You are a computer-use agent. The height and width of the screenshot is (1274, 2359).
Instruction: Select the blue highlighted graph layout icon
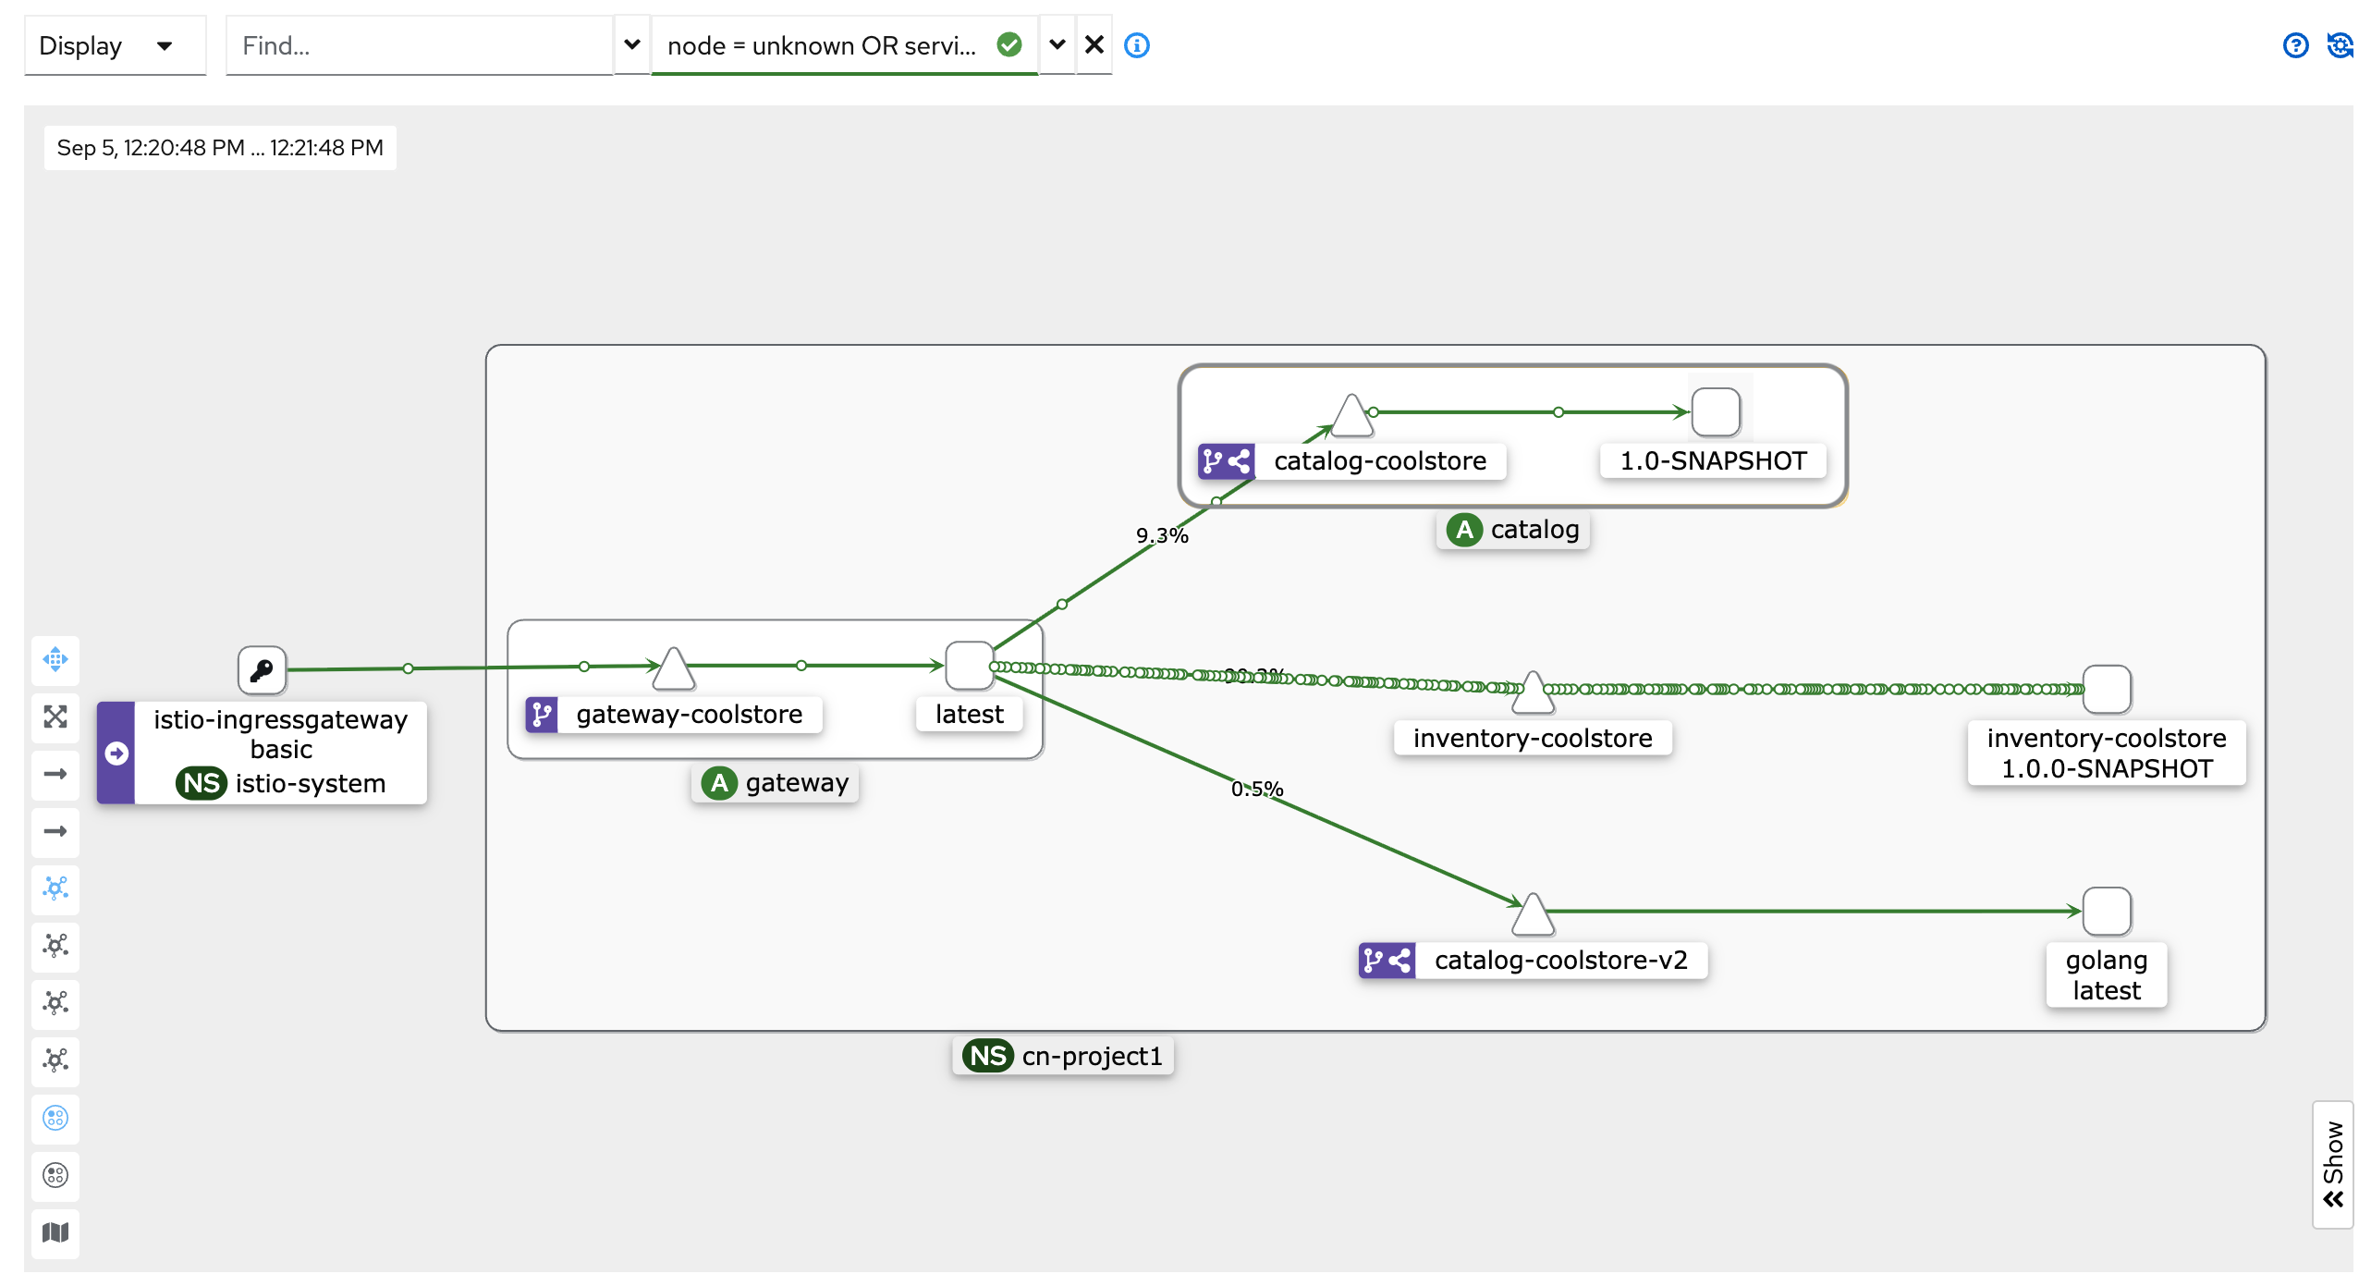point(55,888)
